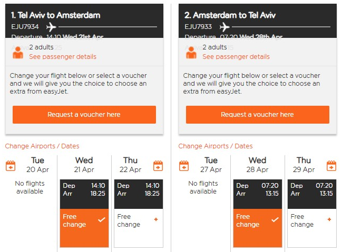Request a voucher for flight EJU7933
Viewport: 342px width, 252px height.
(258, 115)
